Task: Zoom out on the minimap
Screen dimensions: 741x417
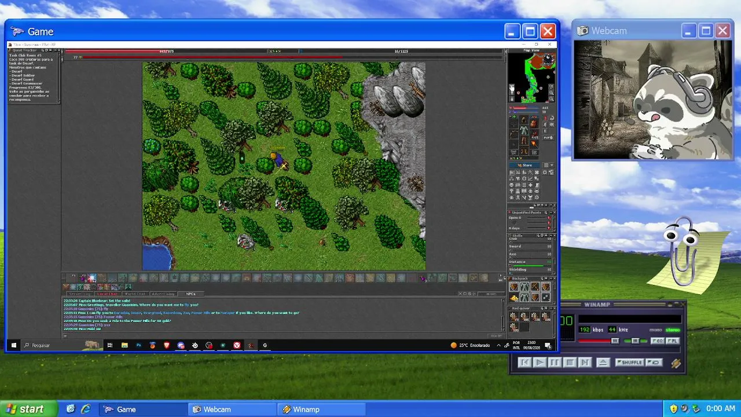Action: pos(551,98)
